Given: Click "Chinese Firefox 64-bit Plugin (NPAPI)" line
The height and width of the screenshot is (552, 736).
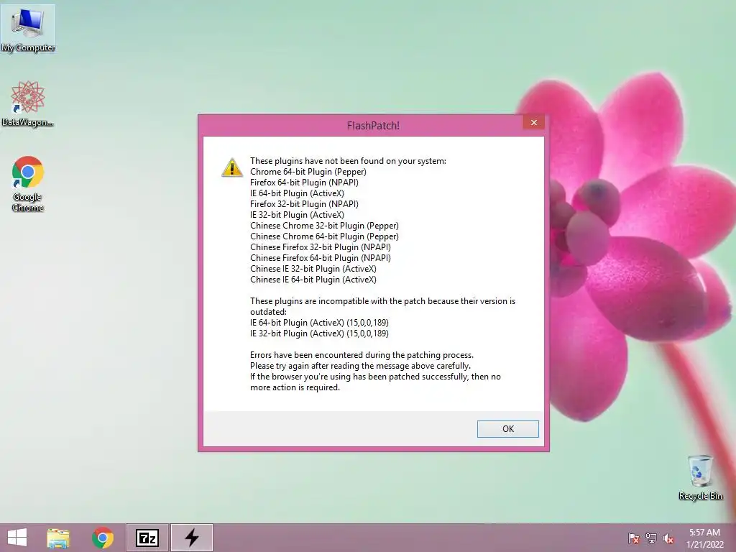Looking at the screenshot, I should pos(321,258).
